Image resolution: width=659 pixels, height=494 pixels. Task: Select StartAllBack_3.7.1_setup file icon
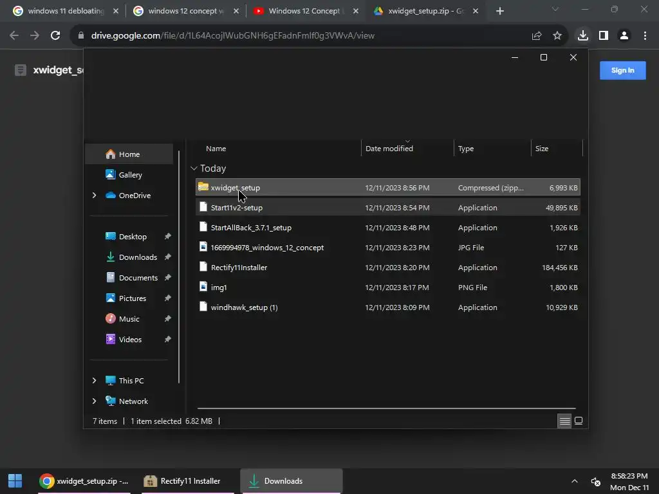(x=203, y=227)
